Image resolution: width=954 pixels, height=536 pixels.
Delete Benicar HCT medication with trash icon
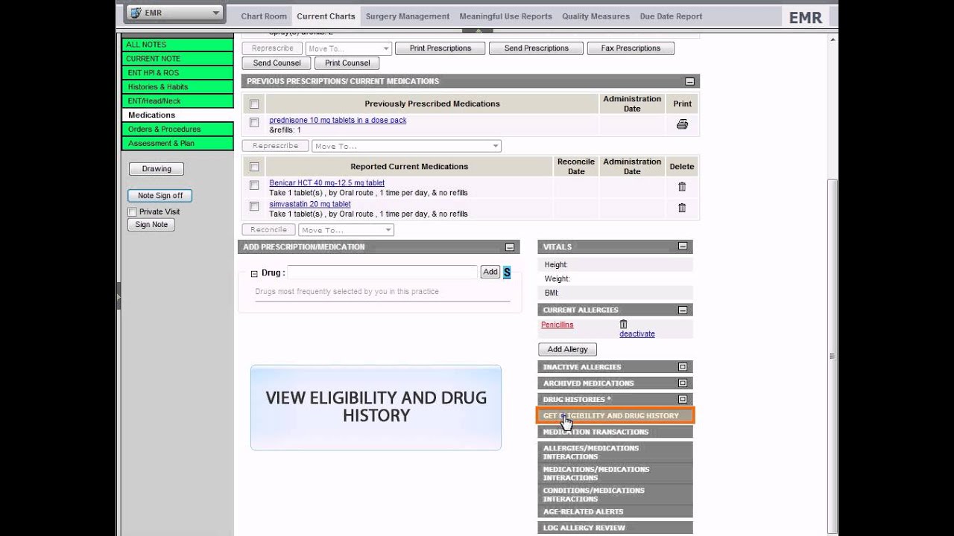(682, 187)
